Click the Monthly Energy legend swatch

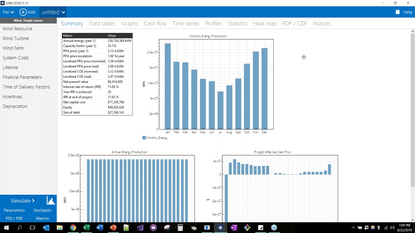[144, 138]
